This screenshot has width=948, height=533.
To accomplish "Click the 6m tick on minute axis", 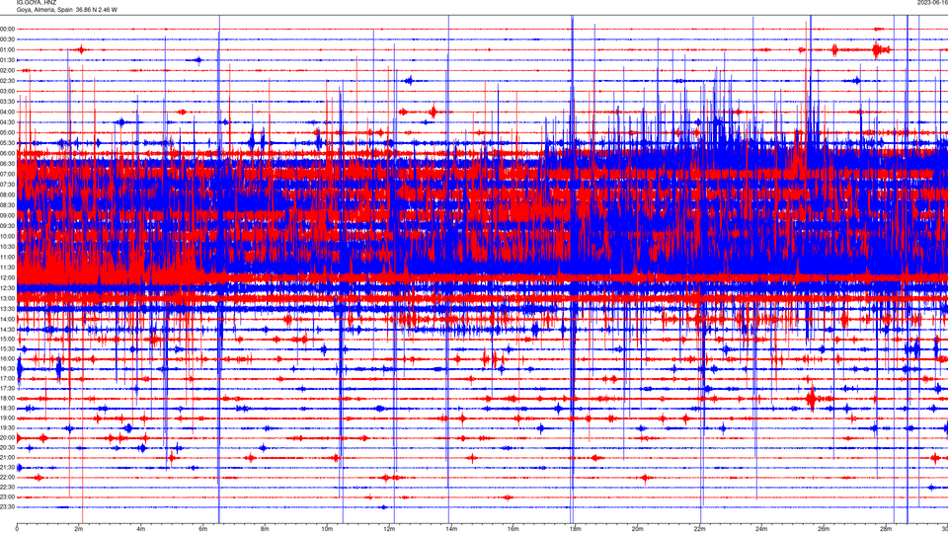I will coord(203,529).
